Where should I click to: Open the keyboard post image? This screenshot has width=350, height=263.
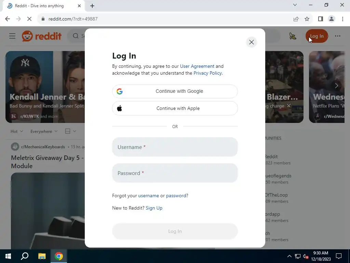48,211
